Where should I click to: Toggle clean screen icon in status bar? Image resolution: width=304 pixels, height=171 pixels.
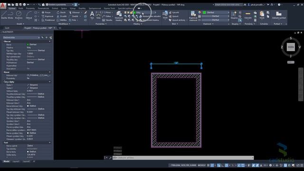pos(298,165)
